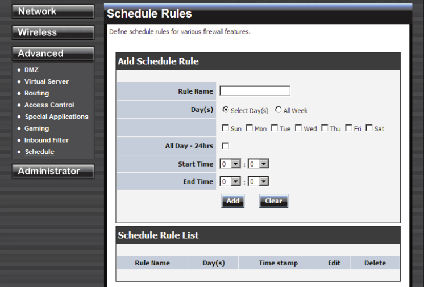Open the Start Time hour dropdown
Viewport: 424px width, 287px height.
(x=230, y=164)
